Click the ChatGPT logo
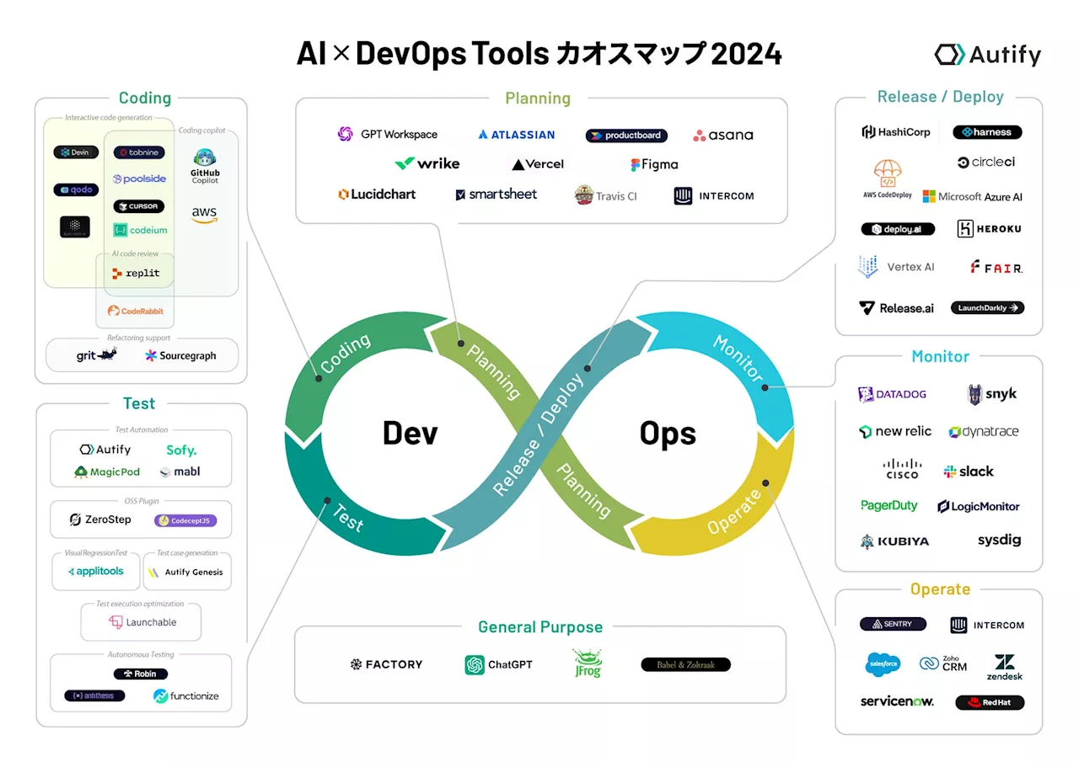1079x762 pixels. [498, 664]
